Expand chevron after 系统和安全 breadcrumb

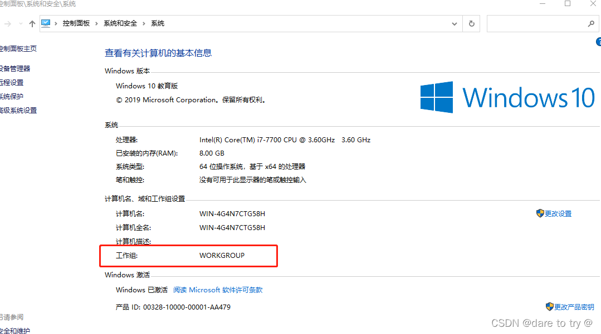[x=144, y=24]
